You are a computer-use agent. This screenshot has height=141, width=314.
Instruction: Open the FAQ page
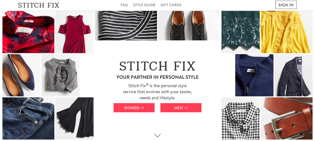click(x=124, y=5)
